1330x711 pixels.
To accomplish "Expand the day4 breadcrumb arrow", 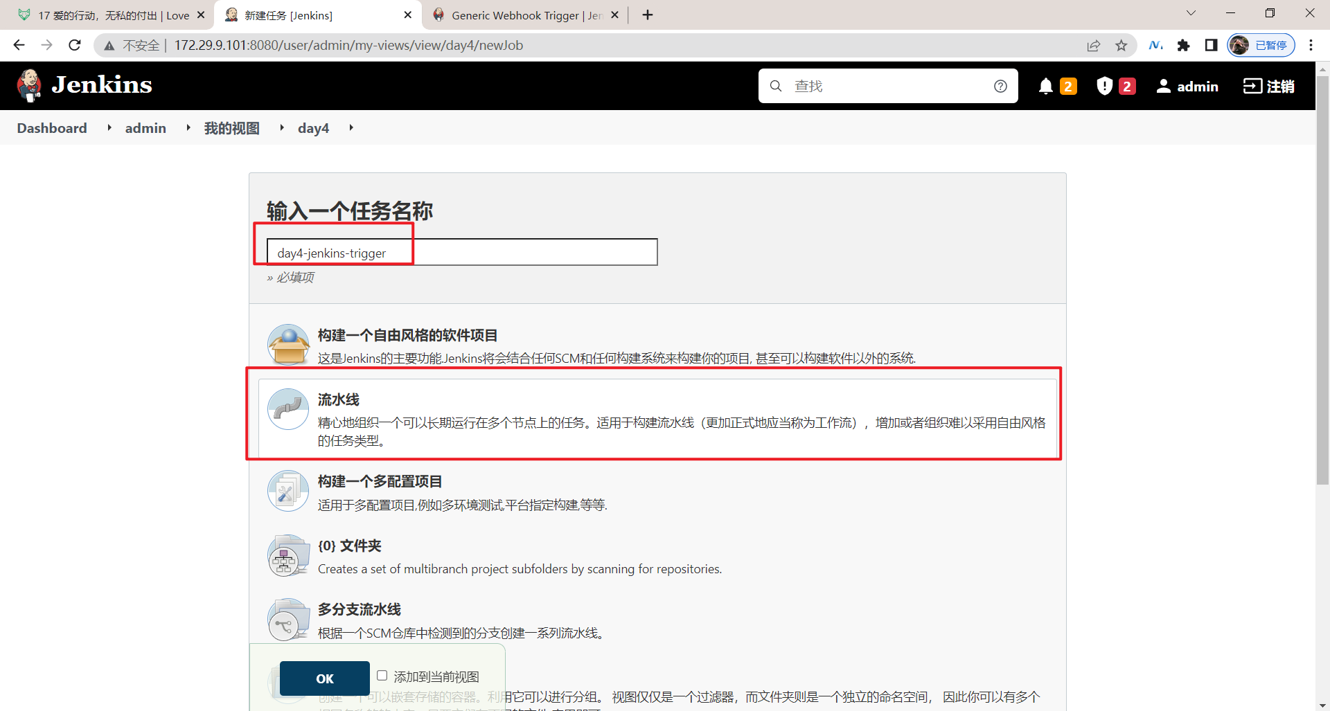I will click(351, 127).
